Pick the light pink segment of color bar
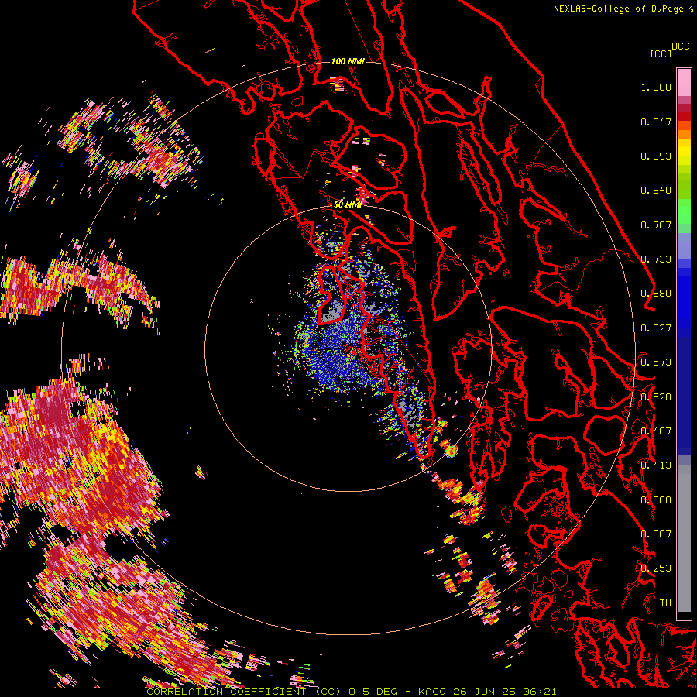The height and width of the screenshot is (697, 697). pyautogui.click(x=684, y=82)
